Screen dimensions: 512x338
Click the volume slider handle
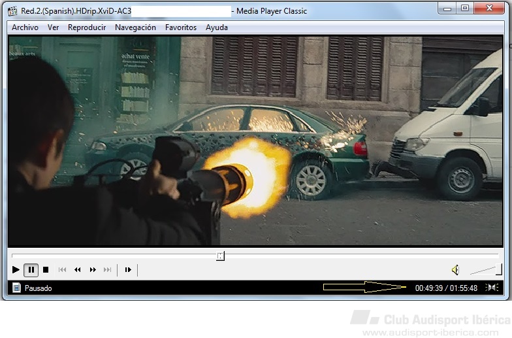click(x=499, y=269)
